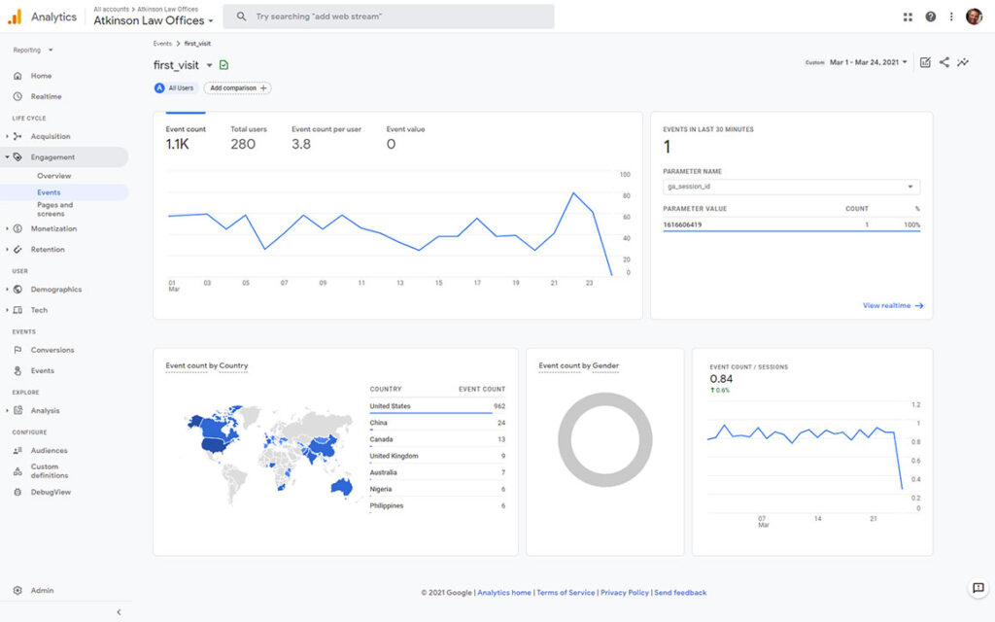Click the Home house icon
The width and height of the screenshot is (995, 622).
tap(17, 76)
